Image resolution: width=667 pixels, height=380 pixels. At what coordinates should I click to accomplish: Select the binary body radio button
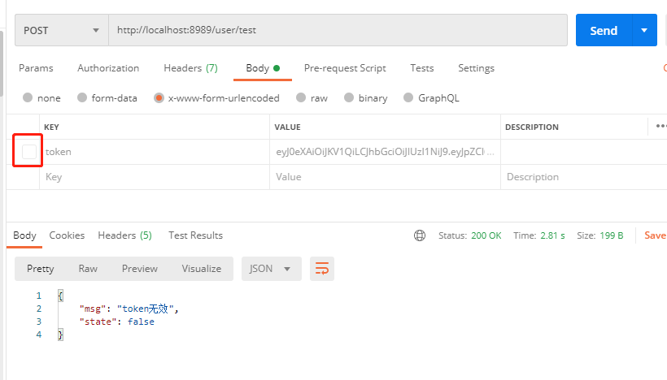[349, 97]
